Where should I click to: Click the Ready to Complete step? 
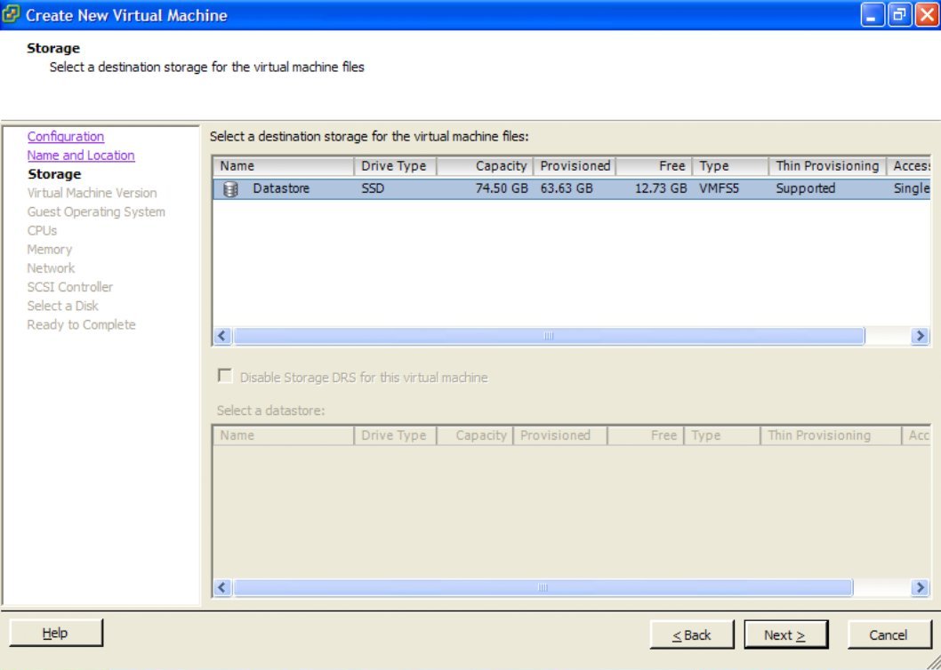81,324
